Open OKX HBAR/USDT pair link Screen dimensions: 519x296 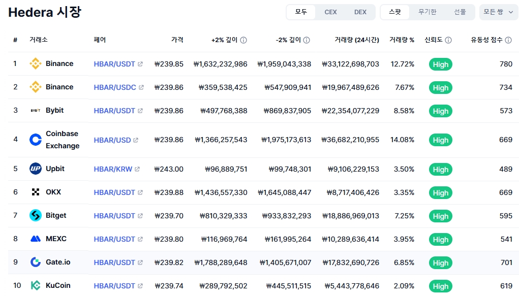click(114, 192)
